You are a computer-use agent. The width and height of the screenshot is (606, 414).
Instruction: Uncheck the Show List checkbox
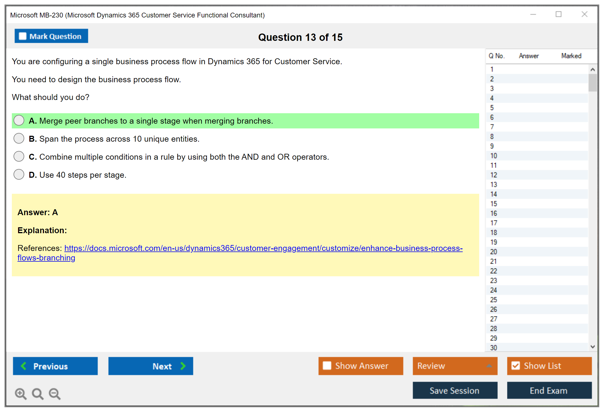[516, 366]
